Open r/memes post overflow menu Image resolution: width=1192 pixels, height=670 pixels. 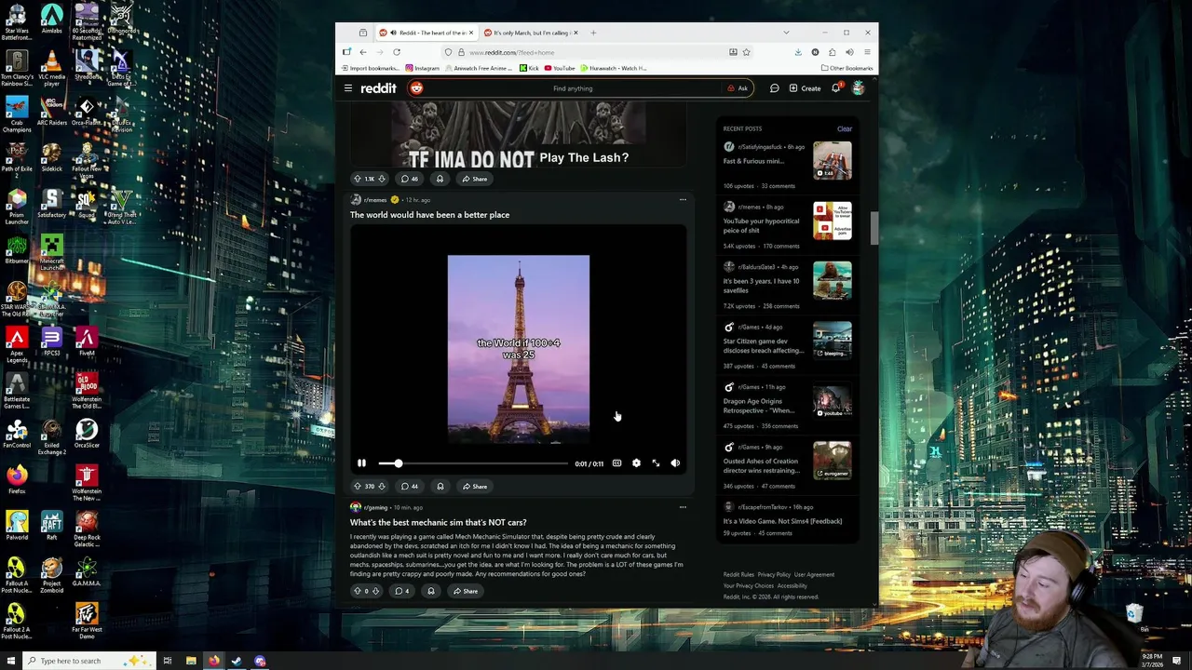coord(683,199)
